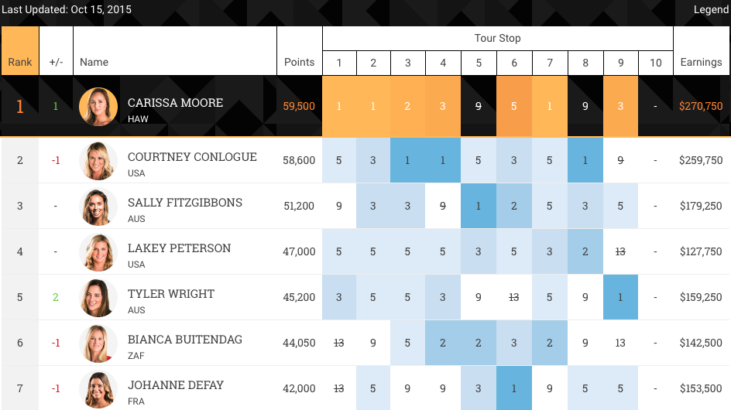Viewport: 731px width, 410px height.
Task: Open the CARISSA MOORE name link
Action: click(175, 103)
